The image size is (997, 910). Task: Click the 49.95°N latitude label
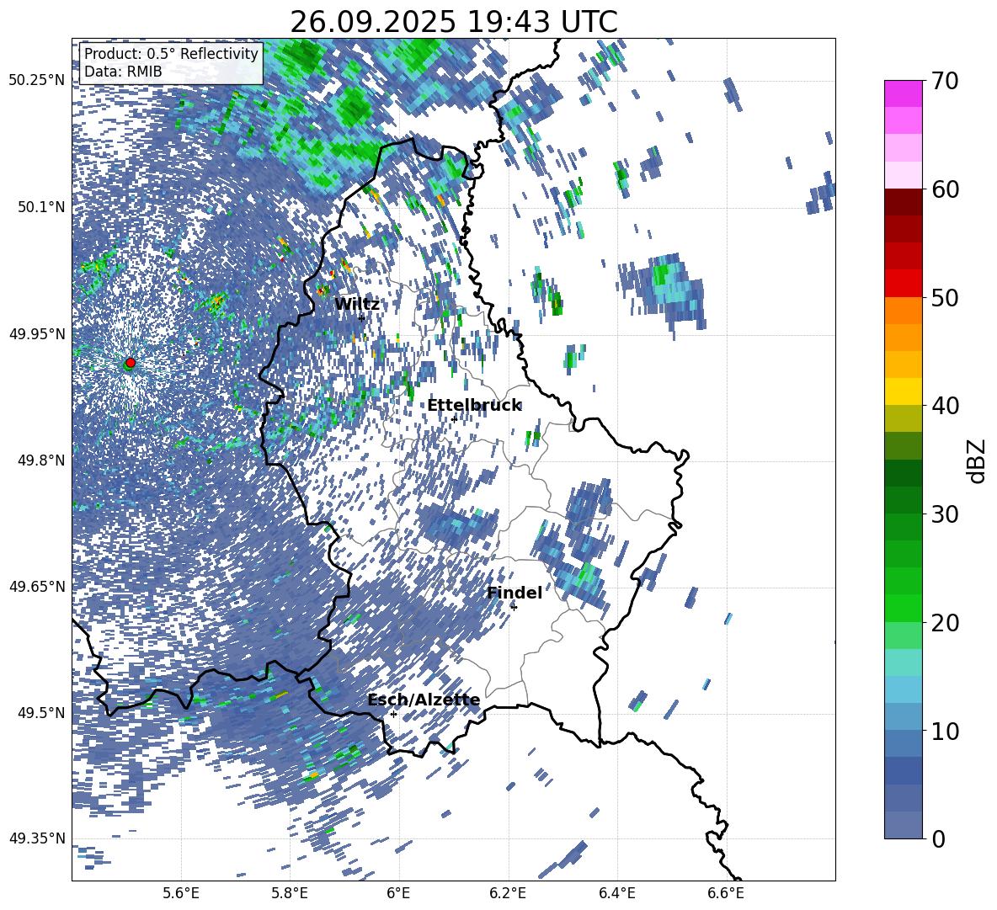point(37,333)
